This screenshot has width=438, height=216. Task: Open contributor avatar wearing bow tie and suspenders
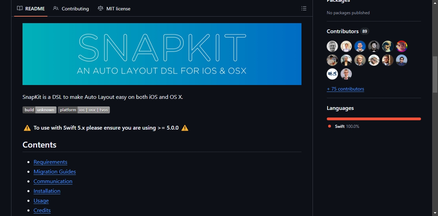(346, 46)
